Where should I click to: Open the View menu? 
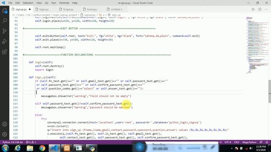[39, 3]
